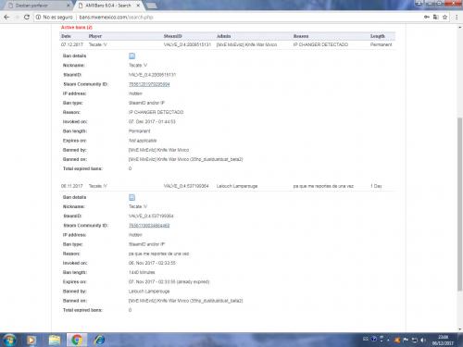Go back with the browser back arrow

click(x=6, y=18)
